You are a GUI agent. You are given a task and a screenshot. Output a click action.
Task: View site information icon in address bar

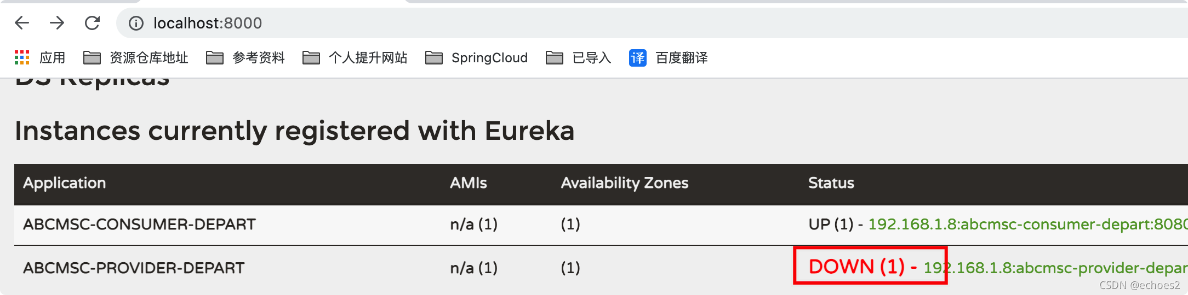[x=136, y=23]
